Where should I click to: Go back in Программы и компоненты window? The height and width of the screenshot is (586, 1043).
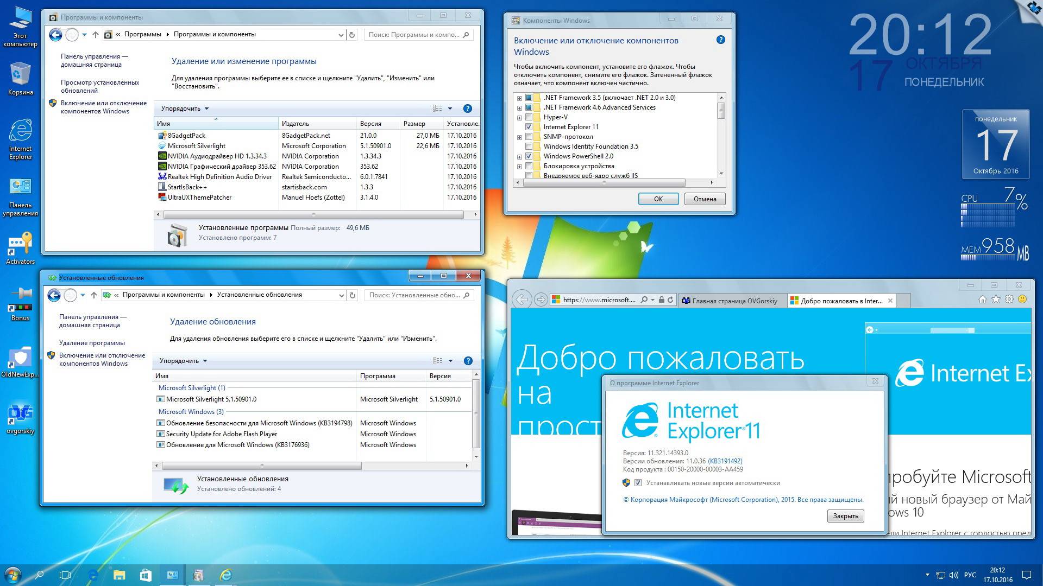[x=55, y=35]
